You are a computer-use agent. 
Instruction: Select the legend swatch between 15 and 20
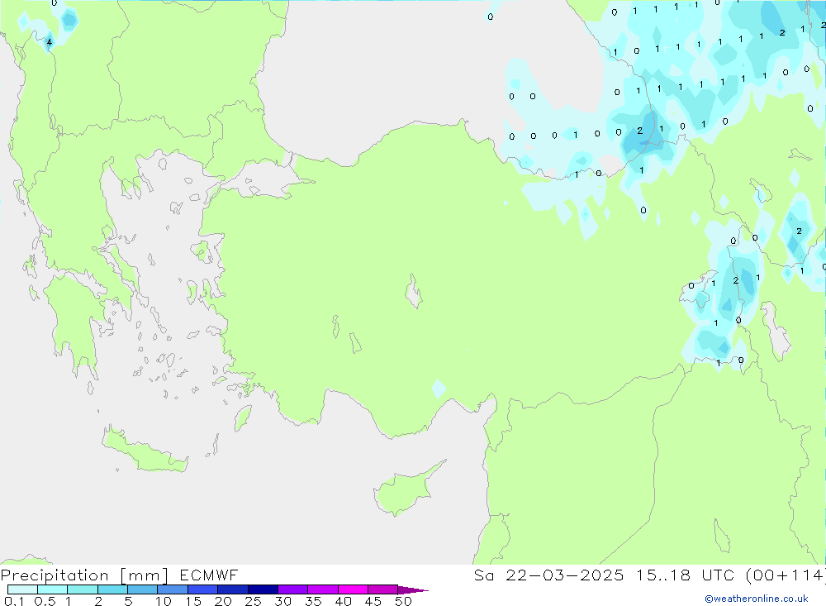tap(203, 589)
